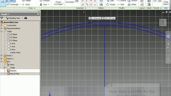
Task: Select the Line tool
Action: point(3,2)
